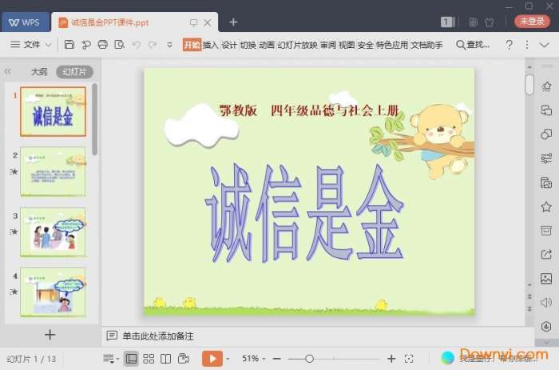
Task: Open the vertical three-dot more options menu
Action: [x=526, y=45]
